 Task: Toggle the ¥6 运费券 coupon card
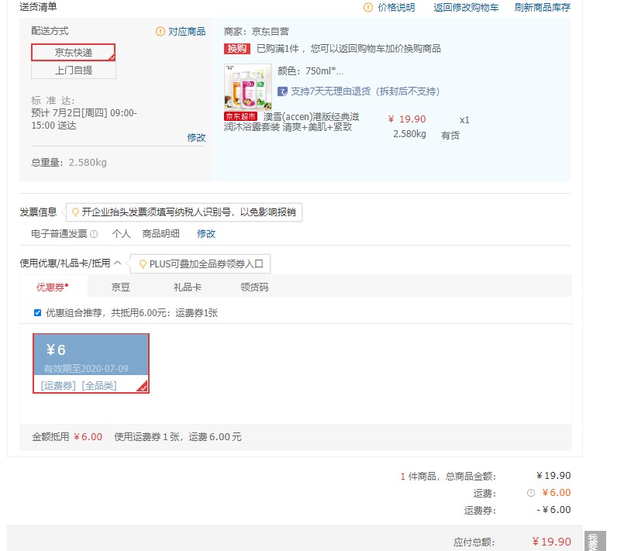coord(91,363)
